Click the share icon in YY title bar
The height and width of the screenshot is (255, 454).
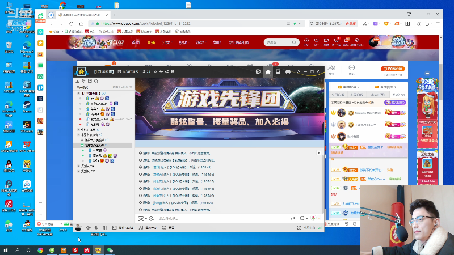coord(167,72)
